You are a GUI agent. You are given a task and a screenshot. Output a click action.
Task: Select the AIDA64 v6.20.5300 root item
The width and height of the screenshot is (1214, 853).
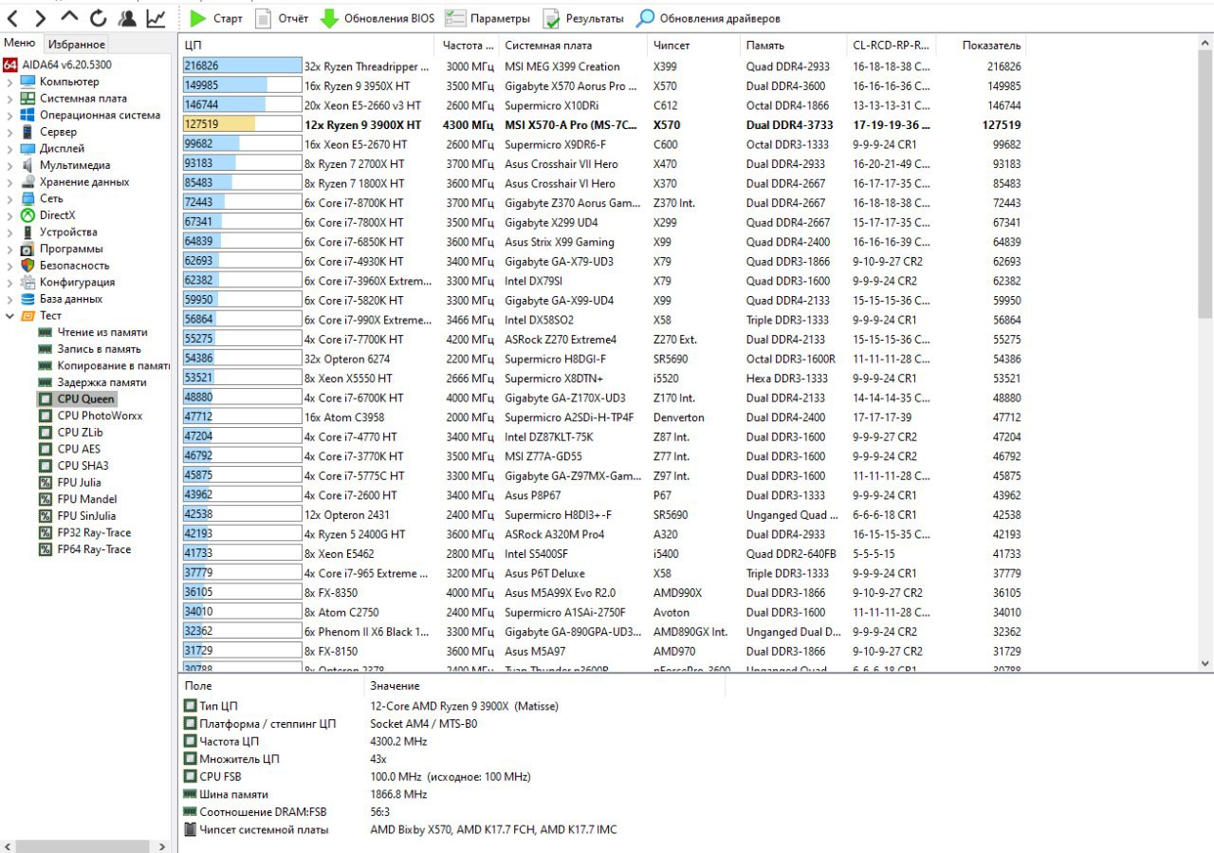[57, 65]
